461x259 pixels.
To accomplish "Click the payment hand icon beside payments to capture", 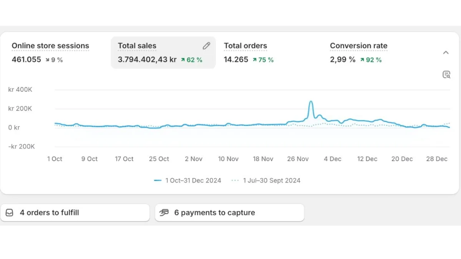I will (164, 213).
